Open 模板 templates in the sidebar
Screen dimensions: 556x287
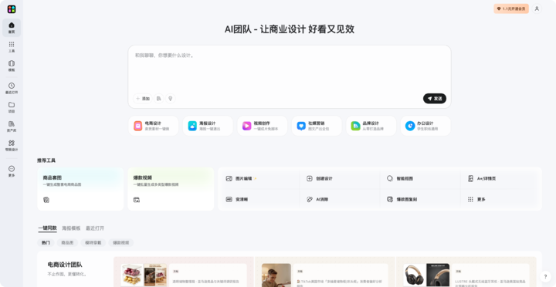12,66
